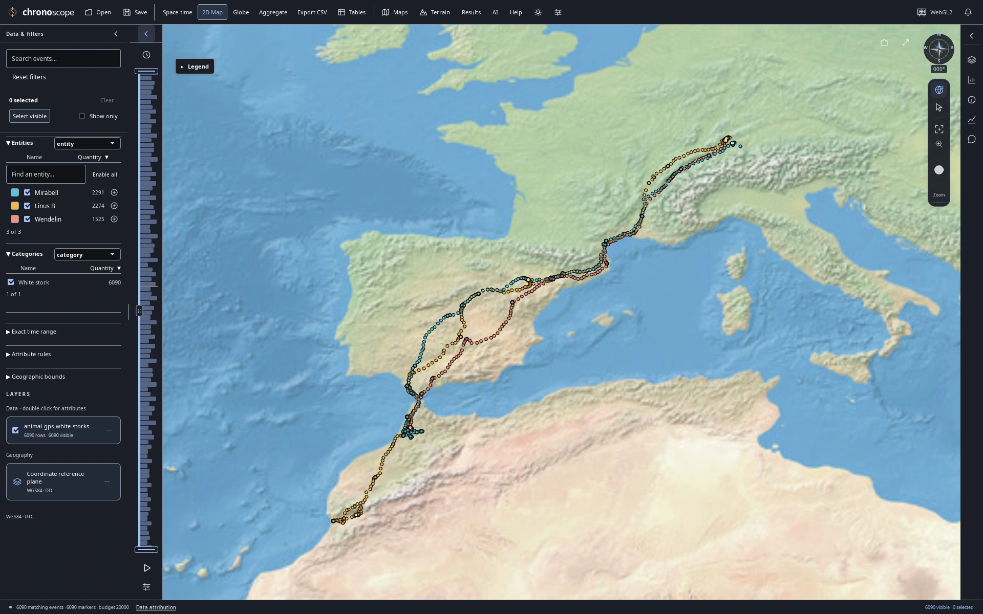Open the entity grouping dropdown
Viewport: 983px width, 614px height.
88,143
